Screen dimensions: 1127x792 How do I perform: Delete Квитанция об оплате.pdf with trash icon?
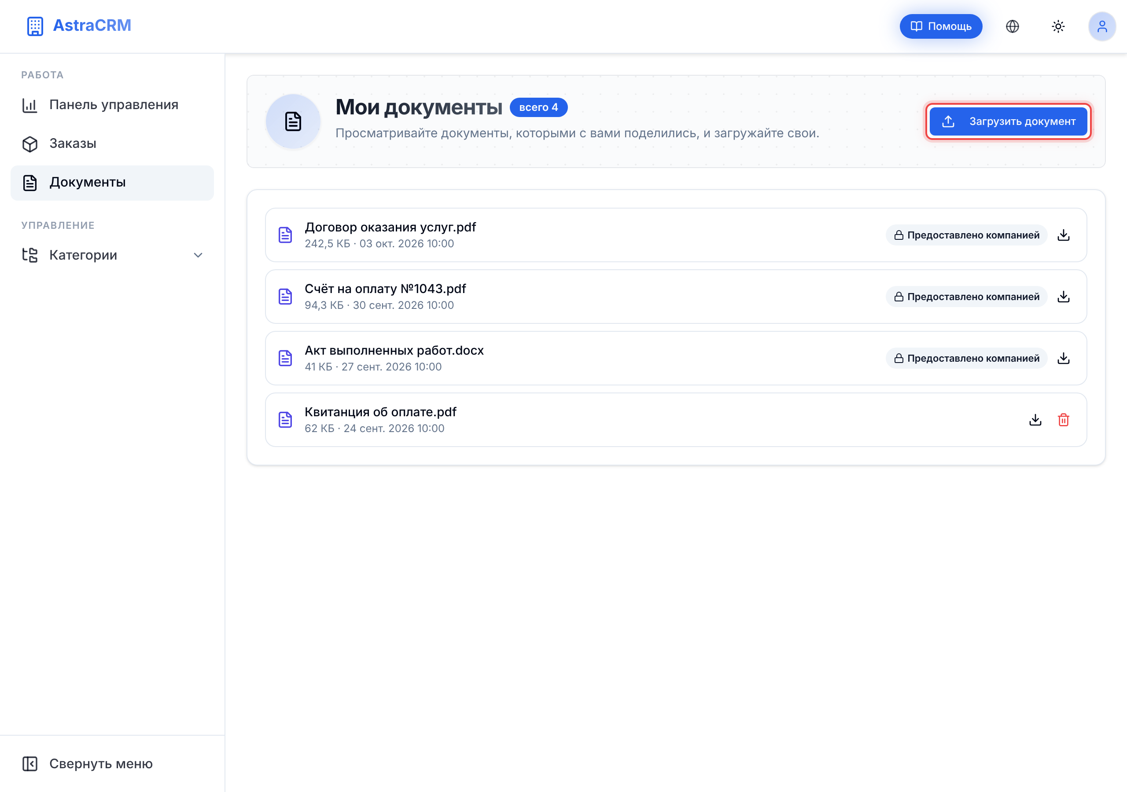click(1063, 420)
